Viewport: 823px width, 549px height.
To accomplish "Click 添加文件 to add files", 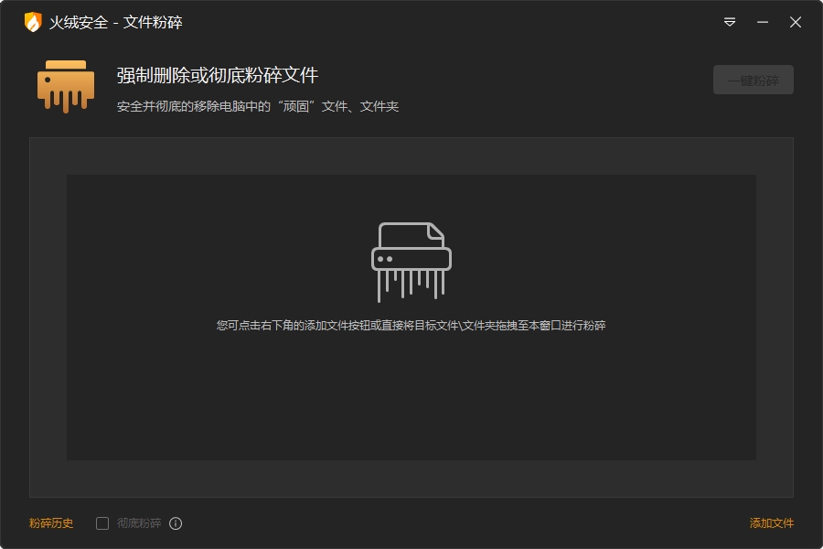I will pos(772,523).
